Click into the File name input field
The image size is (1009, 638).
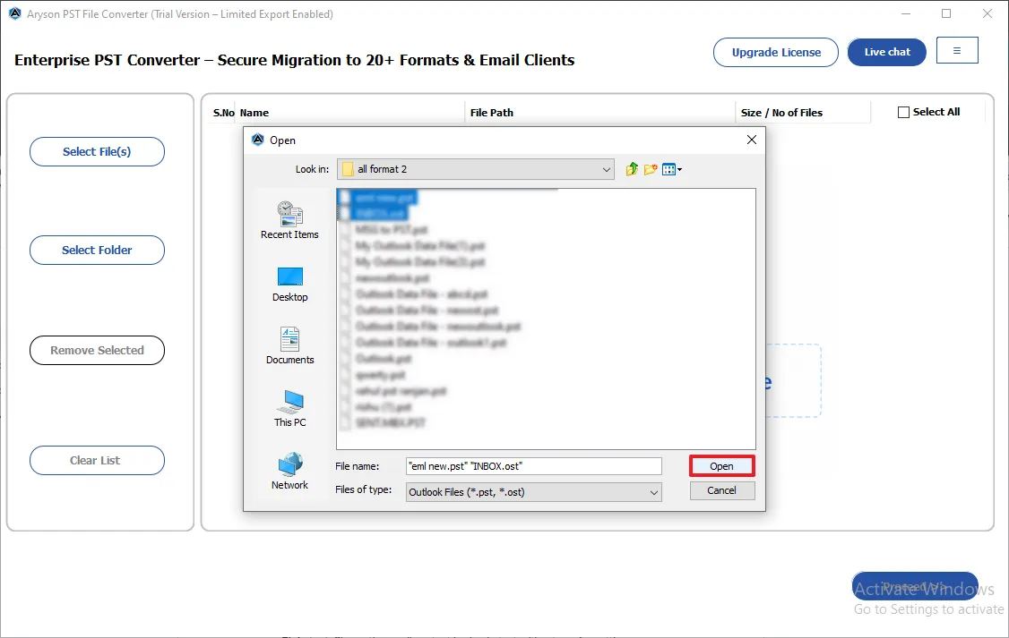[x=533, y=466]
